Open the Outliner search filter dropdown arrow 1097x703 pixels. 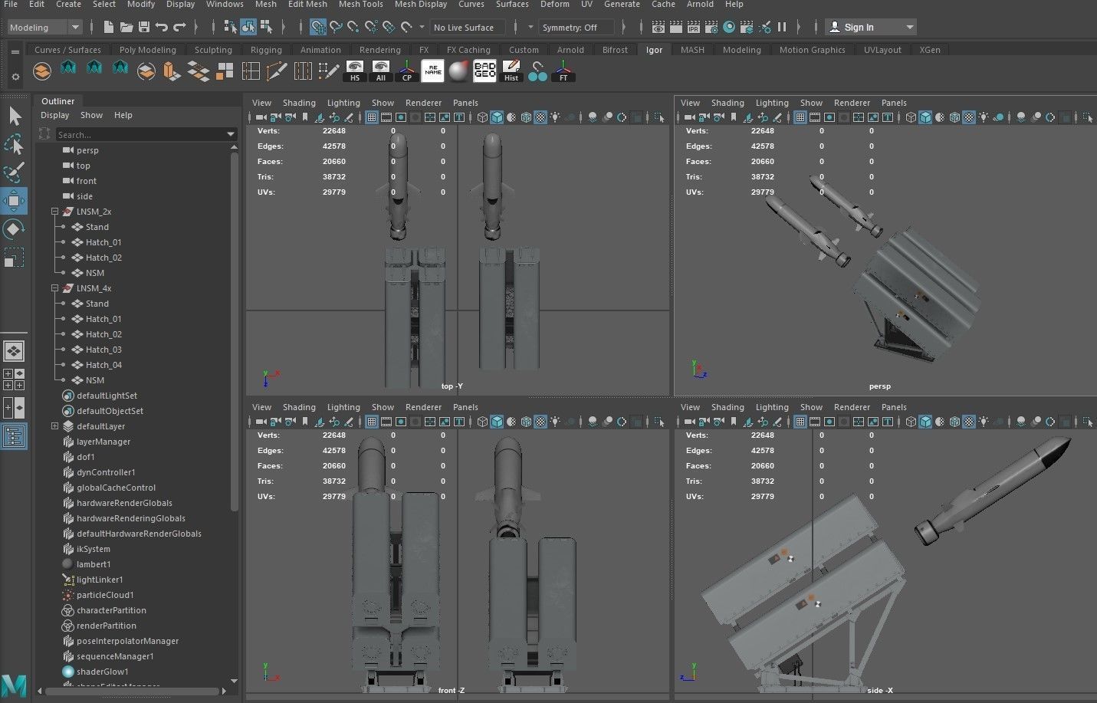[231, 135]
